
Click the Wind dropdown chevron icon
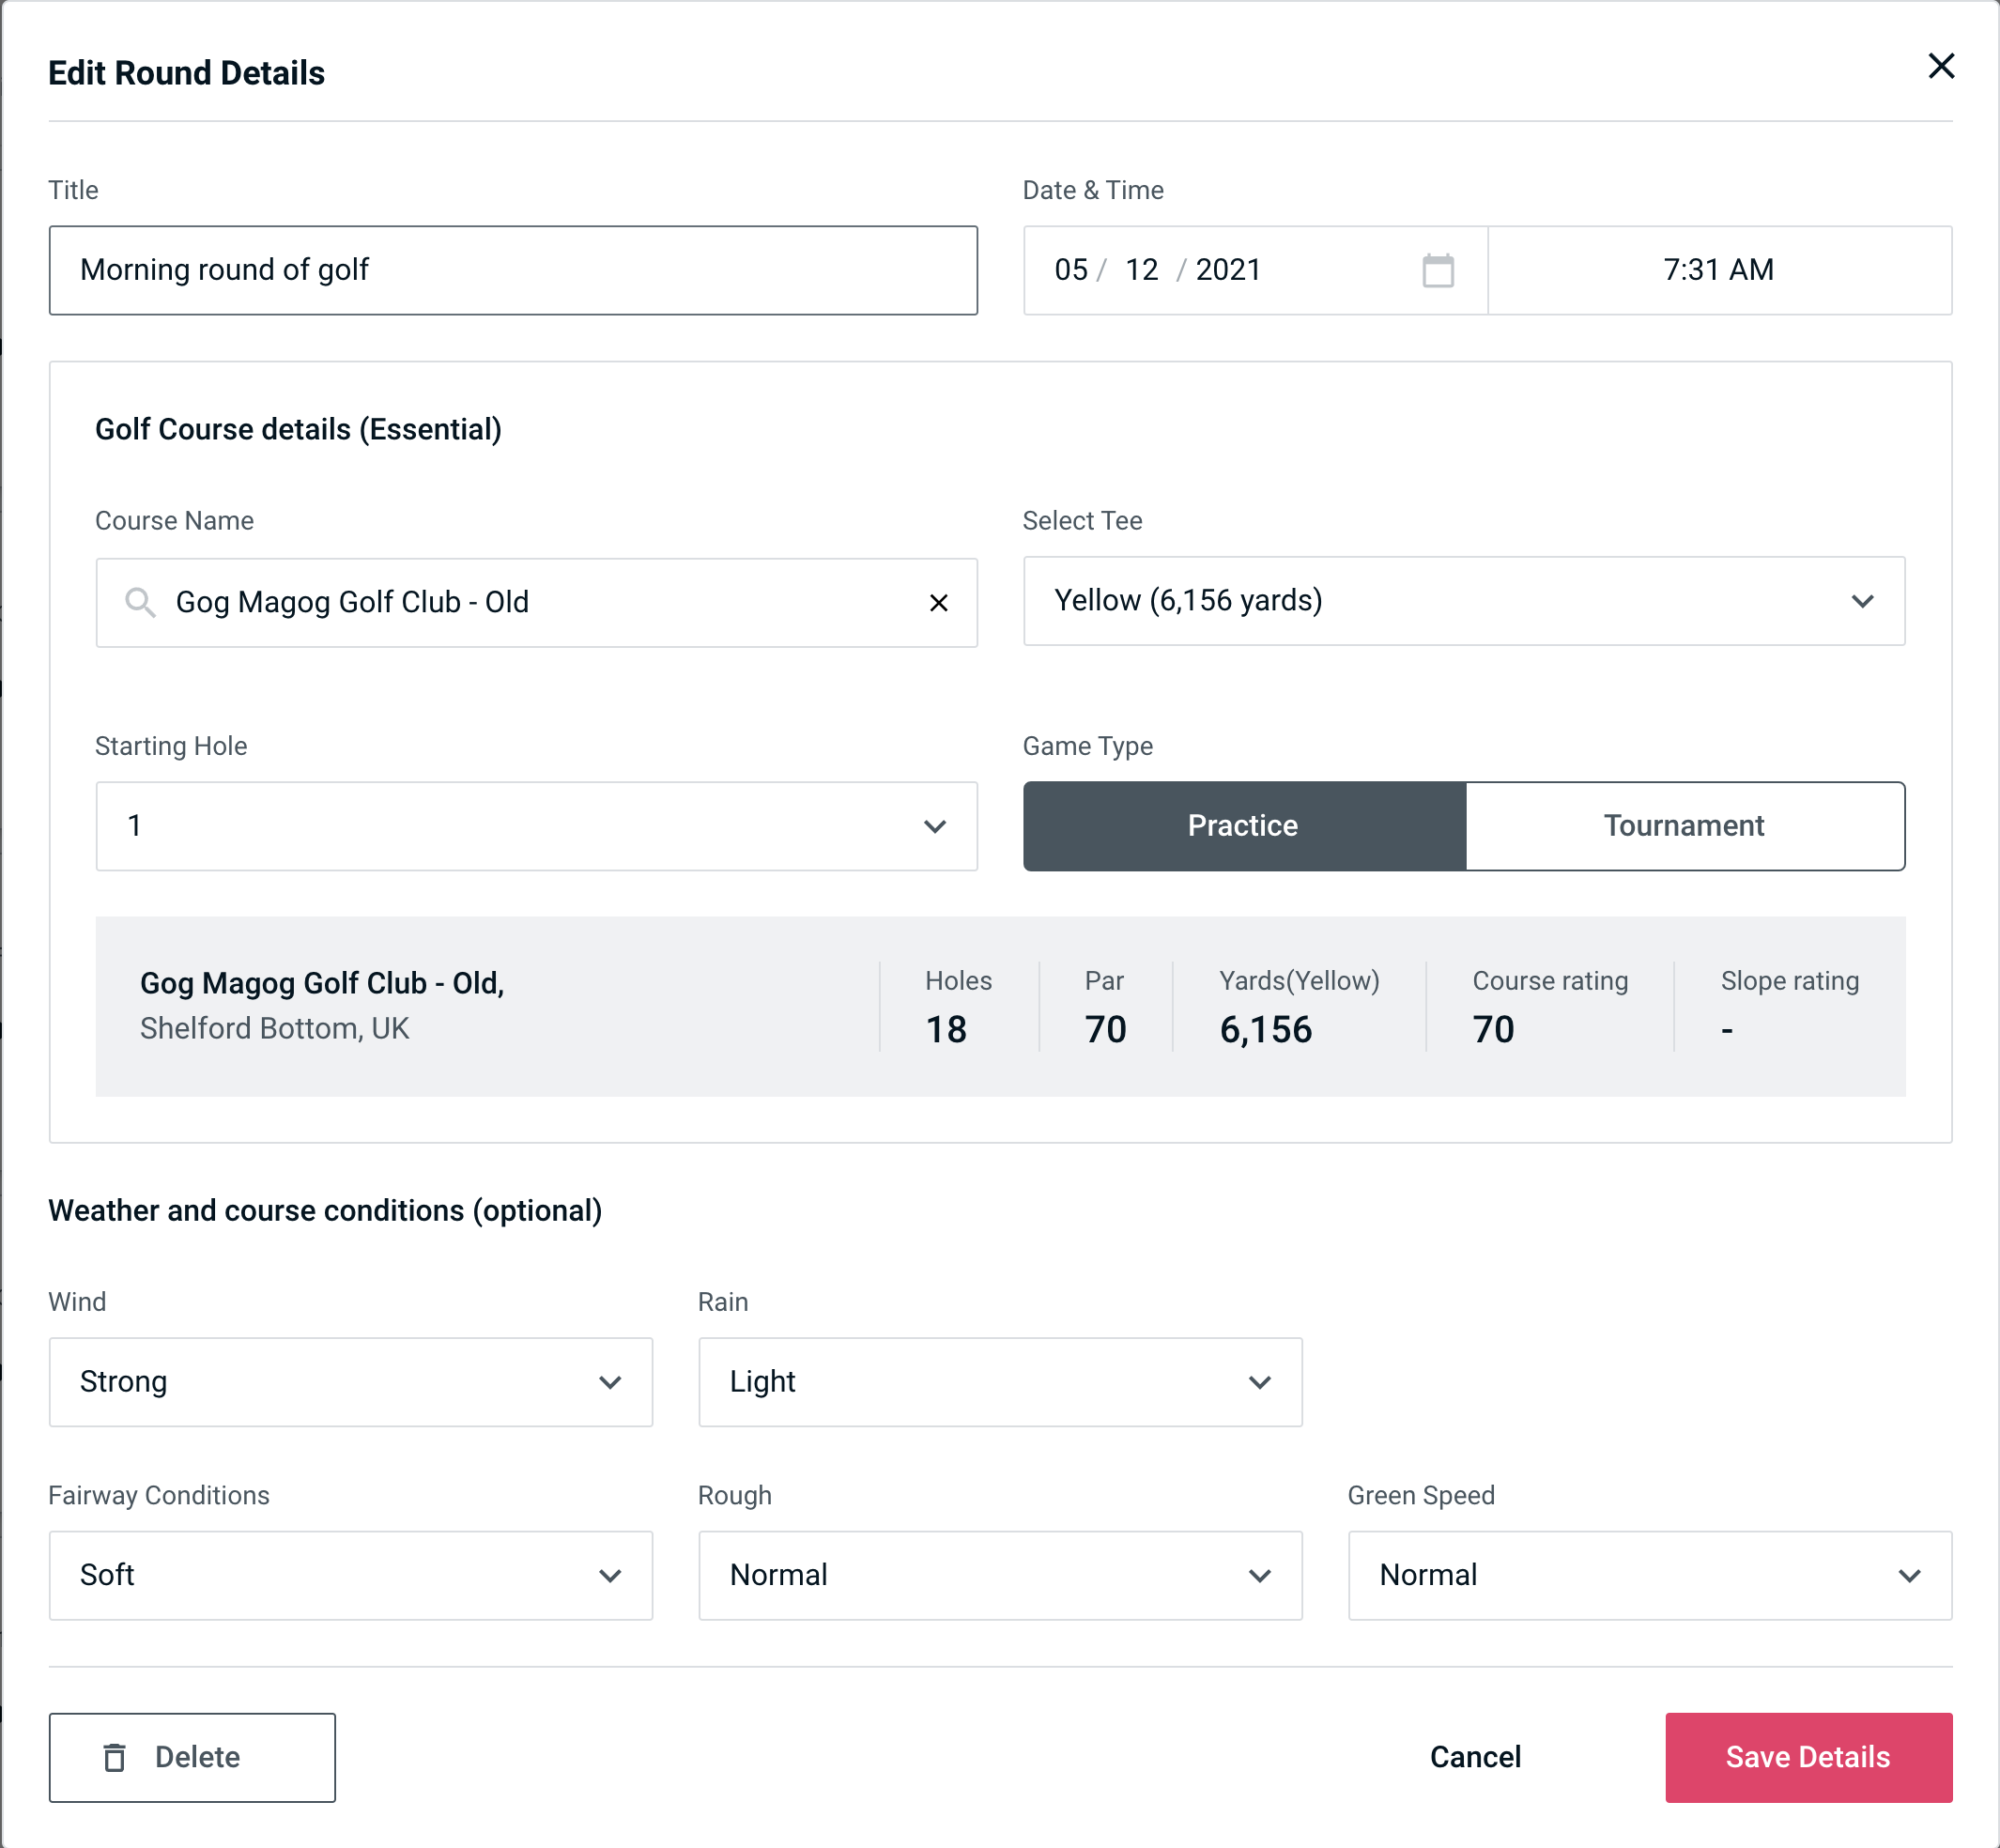(611, 1381)
